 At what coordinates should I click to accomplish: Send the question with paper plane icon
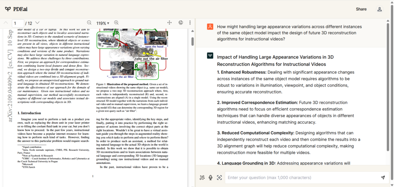[x=383, y=177]
